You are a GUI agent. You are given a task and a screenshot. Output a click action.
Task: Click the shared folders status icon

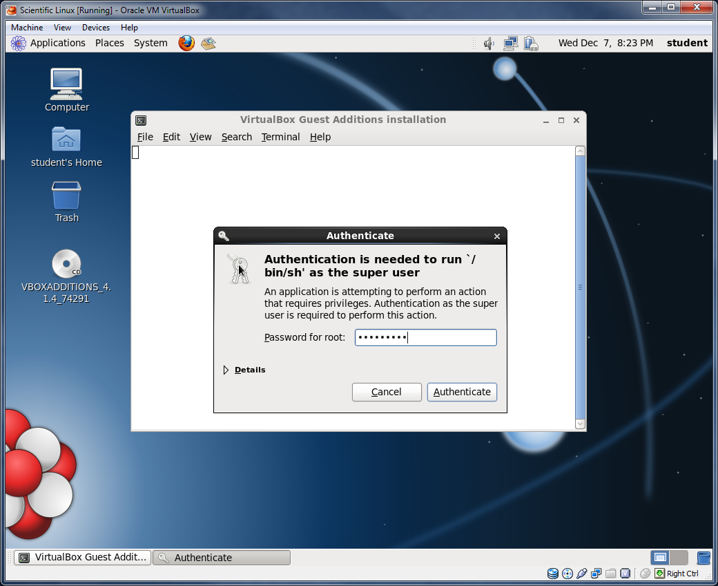coord(611,573)
